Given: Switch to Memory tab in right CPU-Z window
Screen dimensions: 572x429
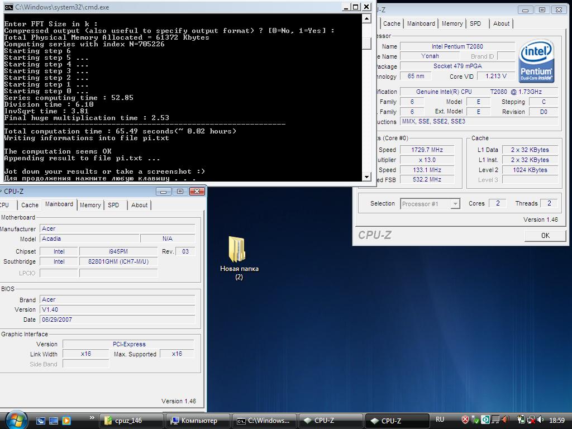Looking at the screenshot, I should (452, 23).
